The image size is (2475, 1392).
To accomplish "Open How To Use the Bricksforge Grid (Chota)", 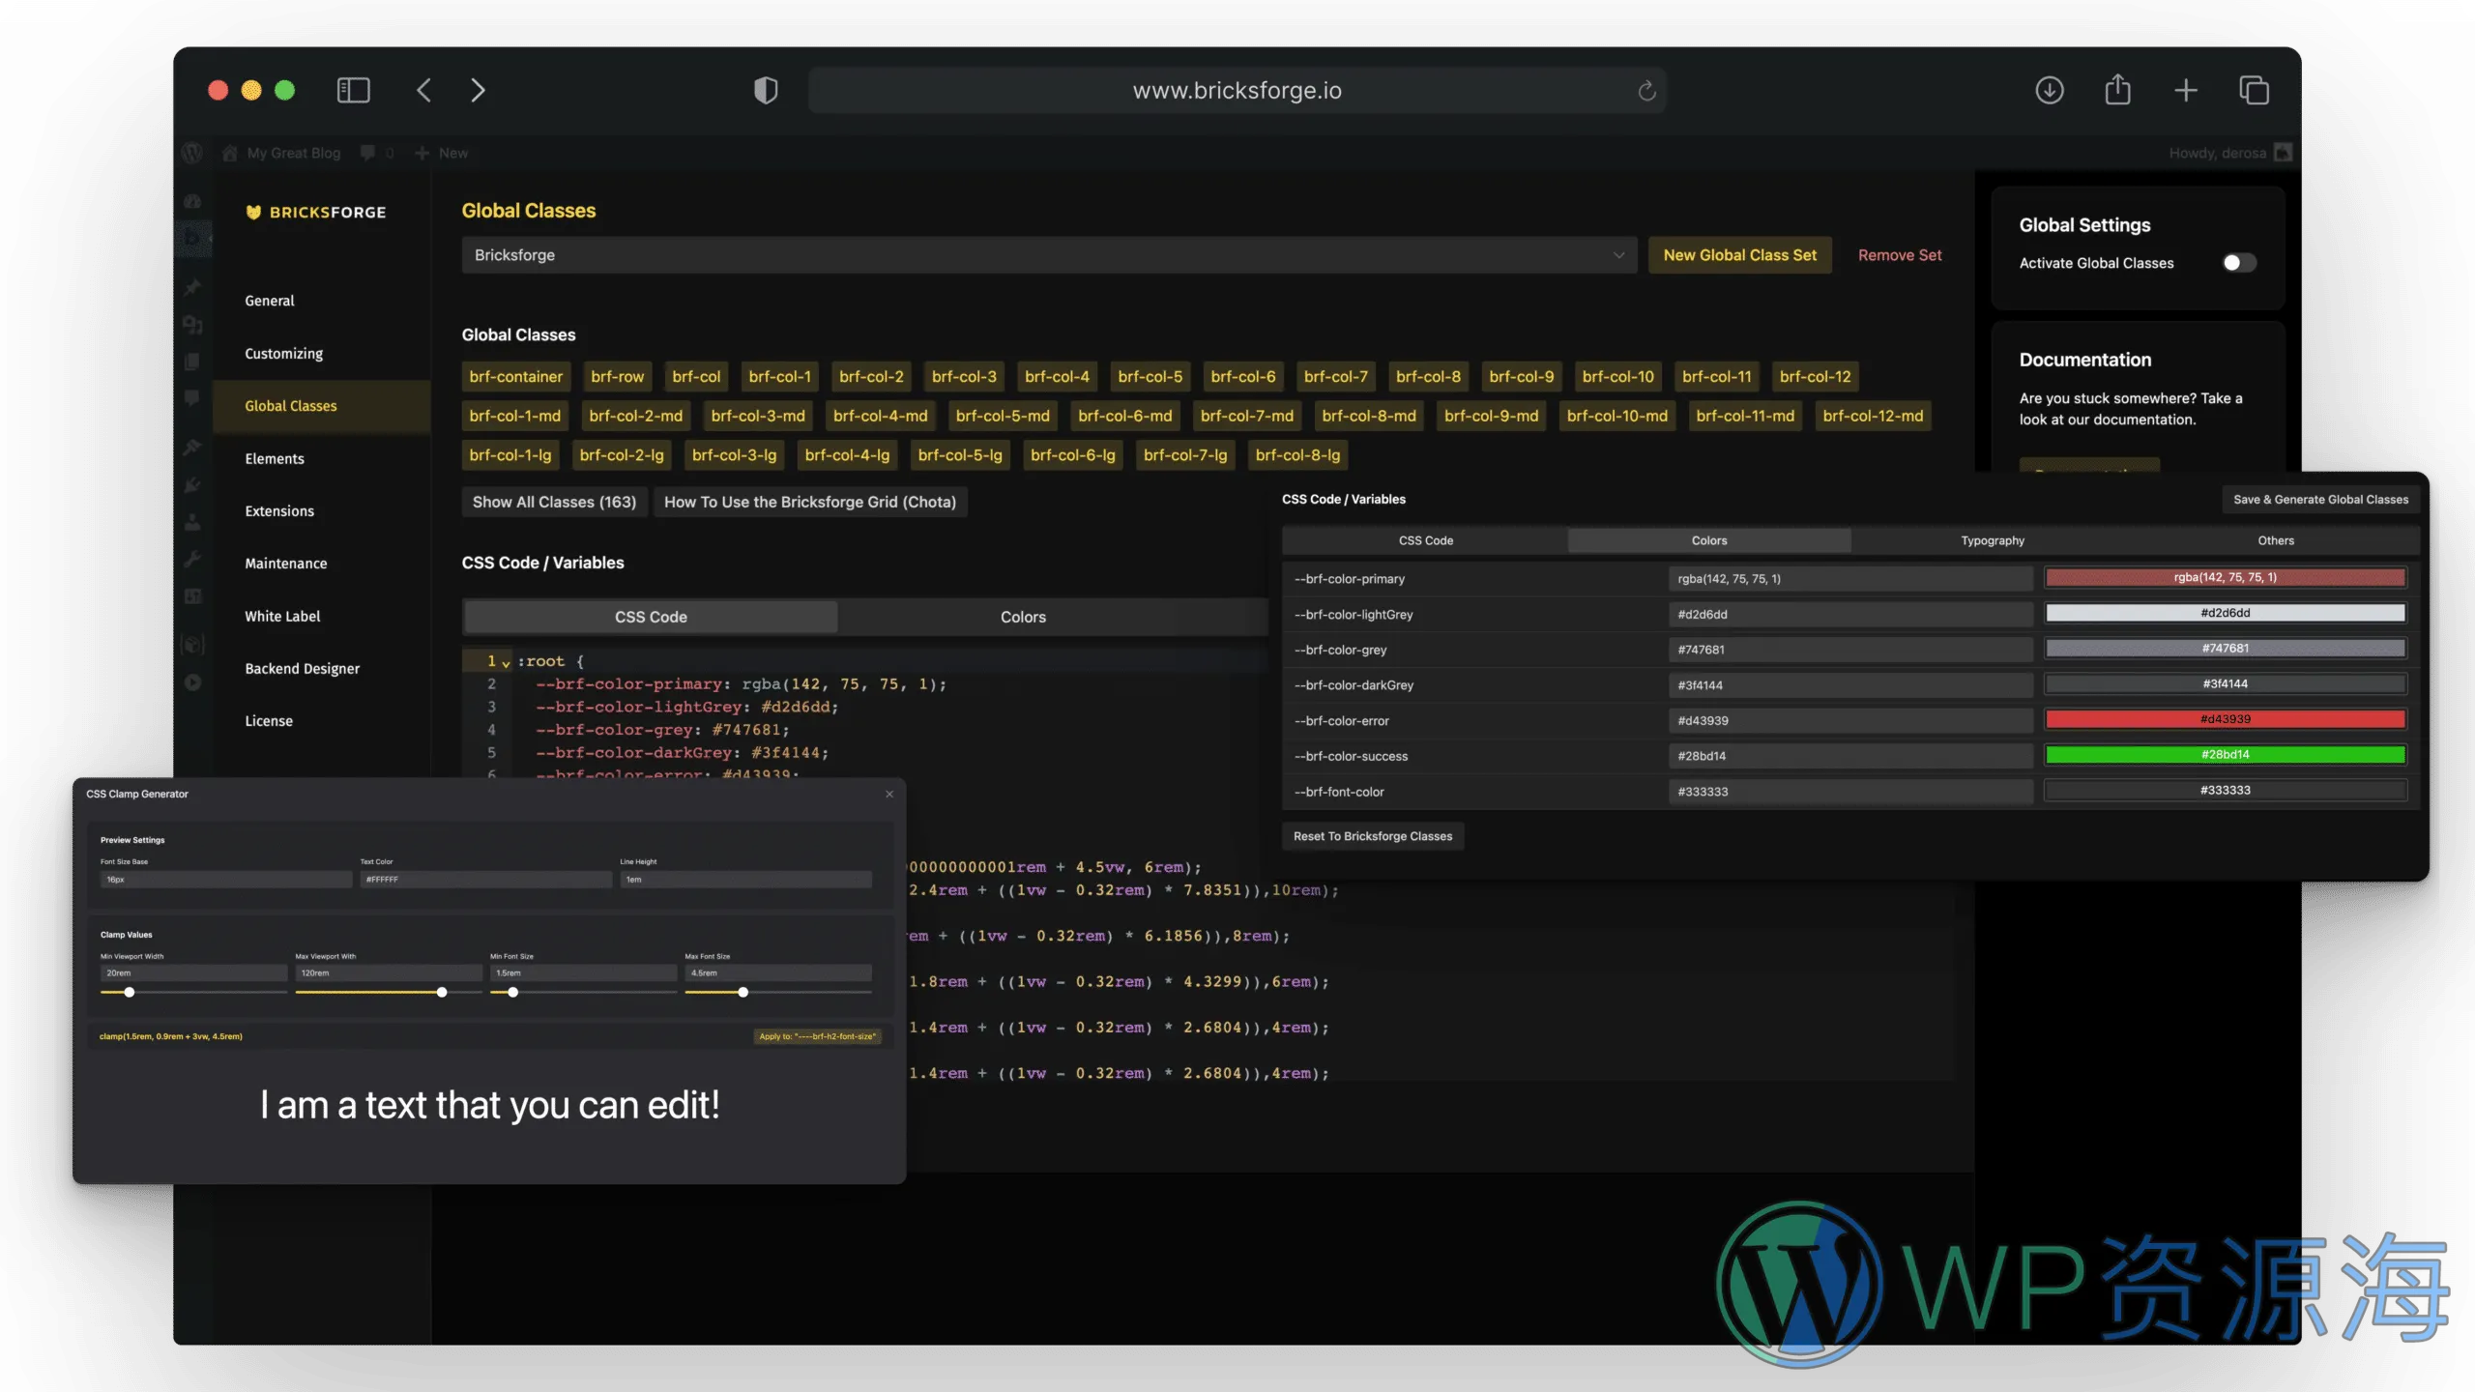I will pos(810,502).
